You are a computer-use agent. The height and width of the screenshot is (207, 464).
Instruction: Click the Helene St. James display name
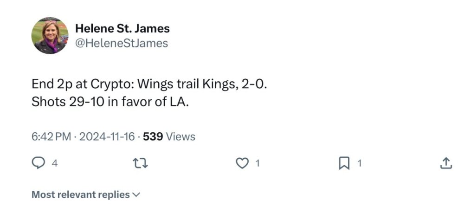pyautogui.click(x=122, y=28)
